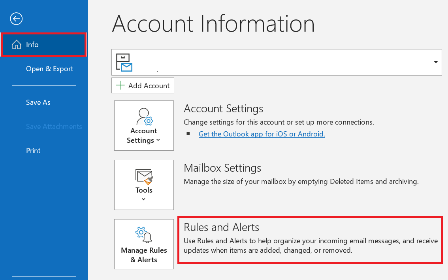This screenshot has height=280, width=448.
Task: Select Print from the backstage menu
Action: (33, 151)
